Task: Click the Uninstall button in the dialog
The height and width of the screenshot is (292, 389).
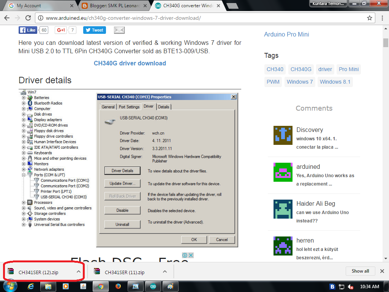Action: pyautogui.click(x=122, y=224)
